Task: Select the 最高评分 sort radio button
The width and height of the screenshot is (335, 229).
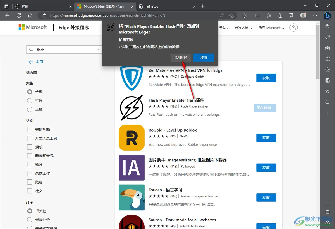Action: coord(30,220)
